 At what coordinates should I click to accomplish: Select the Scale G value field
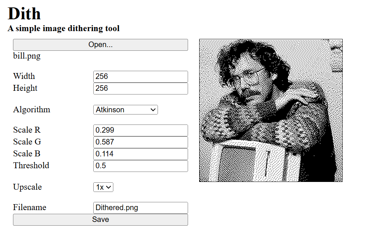click(x=140, y=142)
